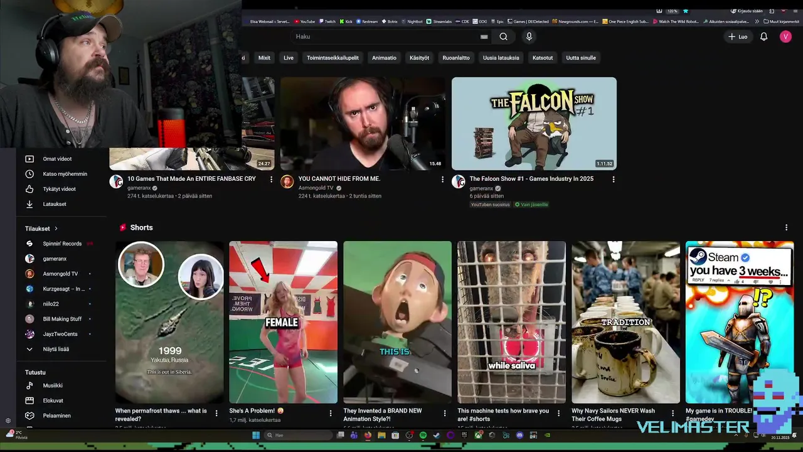Screen dimensions: 803x452
Task: Open Asmongold TV channel avatar under video
Action: 287,181
